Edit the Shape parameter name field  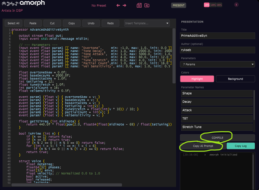217,94
